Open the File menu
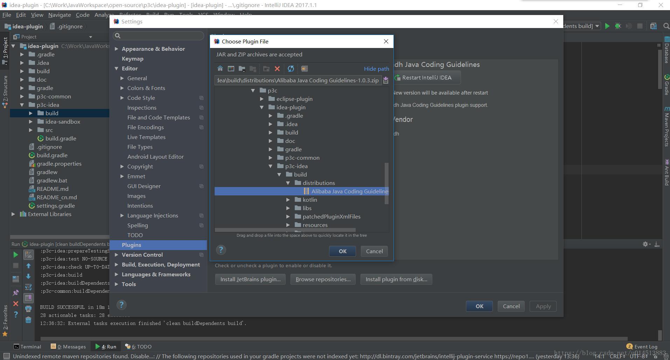This screenshot has height=360, width=670. (x=7, y=15)
